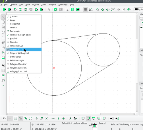Select the Circle tool in left sidebar
This screenshot has width=143, height=130.
[x=3, y=22]
